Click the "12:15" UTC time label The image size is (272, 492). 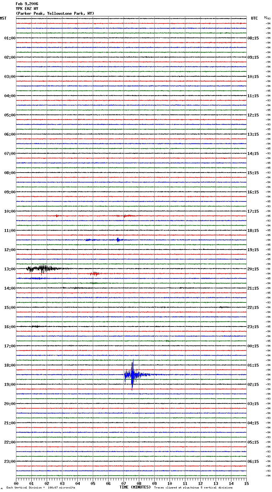[253, 115]
